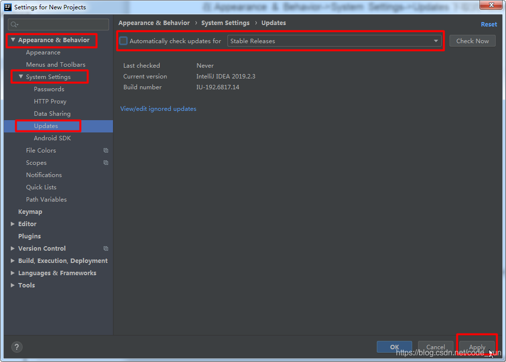This screenshot has width=506, height=362.
Task: Enable Automatically check updates checkbox
Action: 123,41
